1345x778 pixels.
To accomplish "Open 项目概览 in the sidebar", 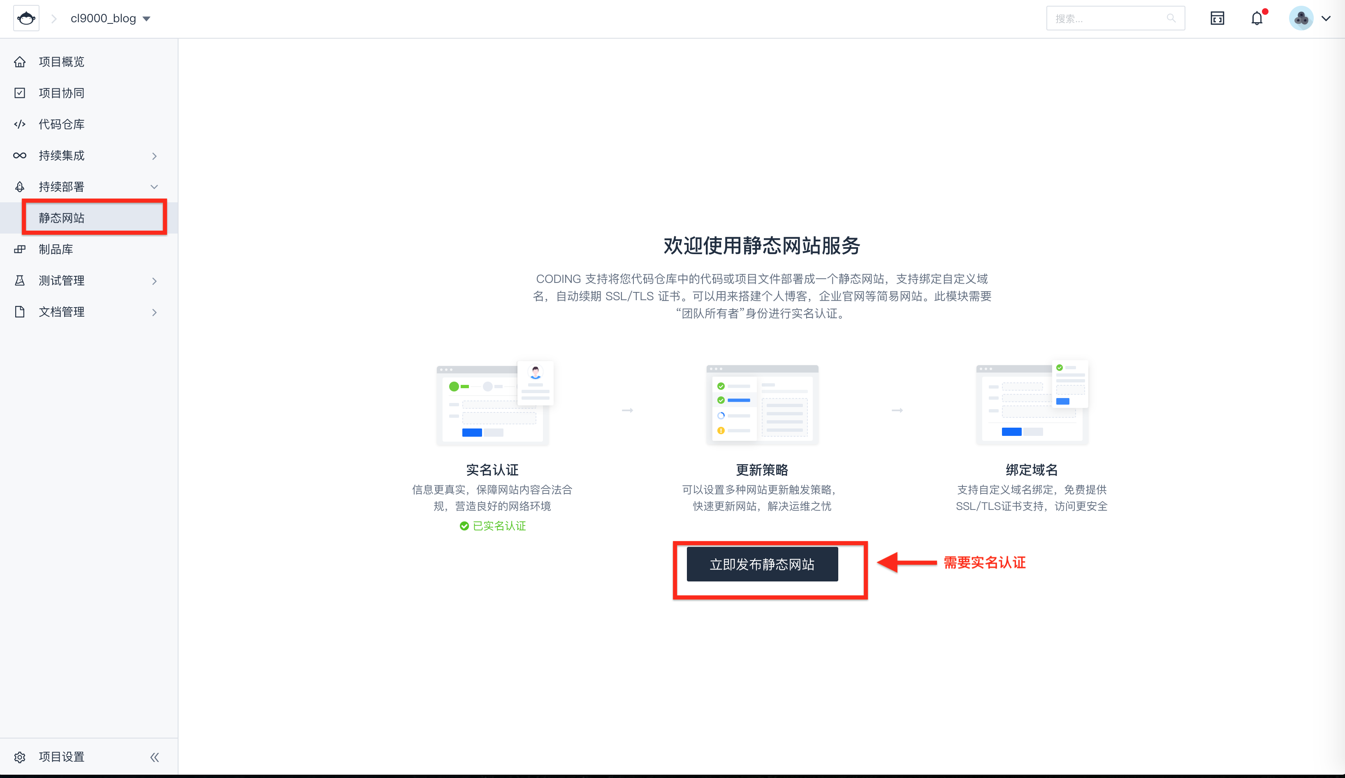I will (61, 62).
